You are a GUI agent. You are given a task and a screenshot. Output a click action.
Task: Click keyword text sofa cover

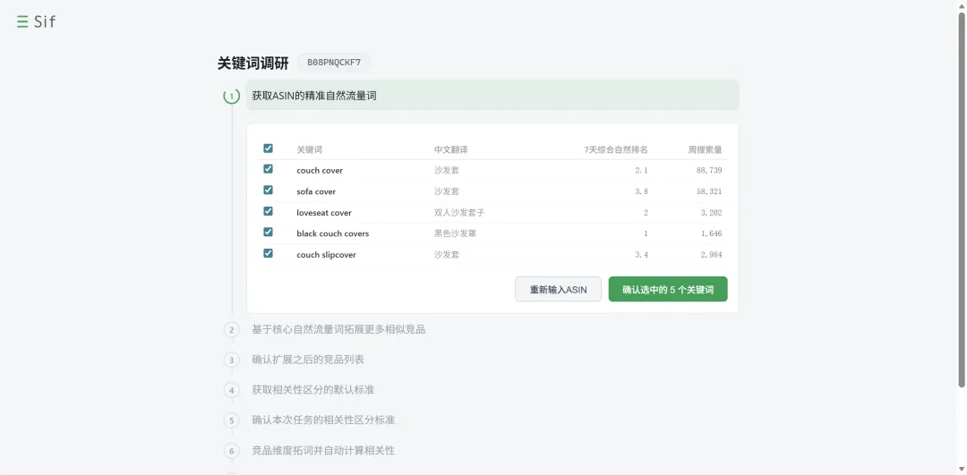coord(316,191)
